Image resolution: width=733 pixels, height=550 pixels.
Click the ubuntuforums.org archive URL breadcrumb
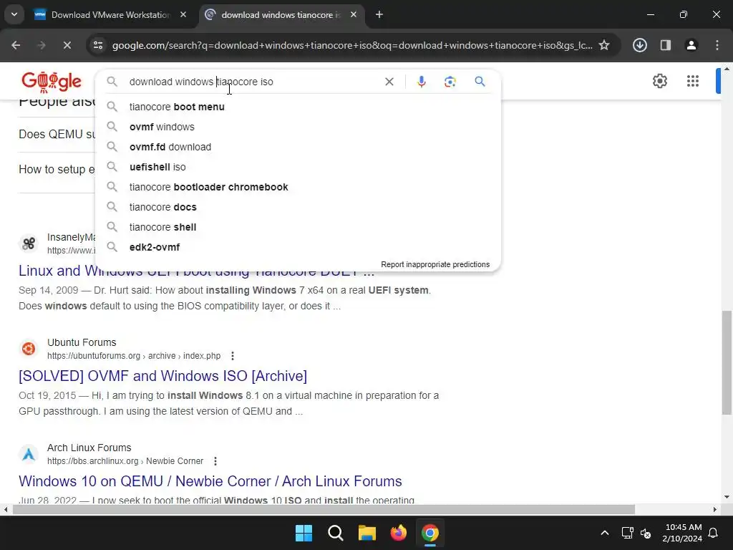click(x=134, y=356)
